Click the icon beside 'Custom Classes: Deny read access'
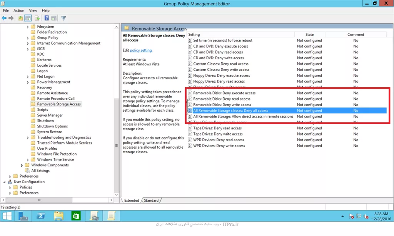Image resolution: width=394 pixels, height=236 pixels. coord(190,64)
